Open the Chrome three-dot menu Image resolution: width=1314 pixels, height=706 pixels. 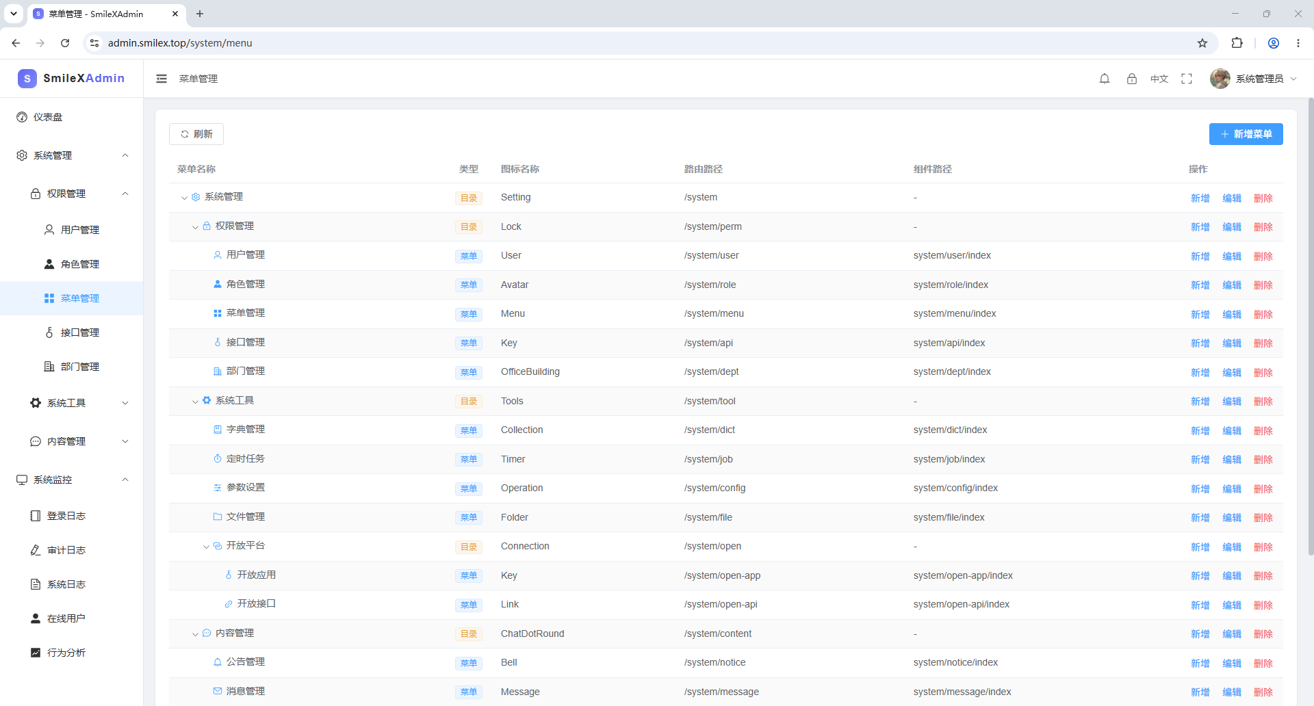1298,43
